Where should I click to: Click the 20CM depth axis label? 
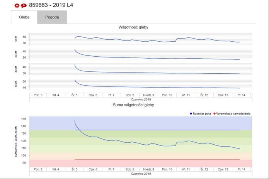16,54
